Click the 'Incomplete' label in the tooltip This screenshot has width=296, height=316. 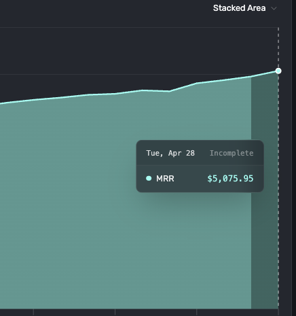click(x=232, y=153)
